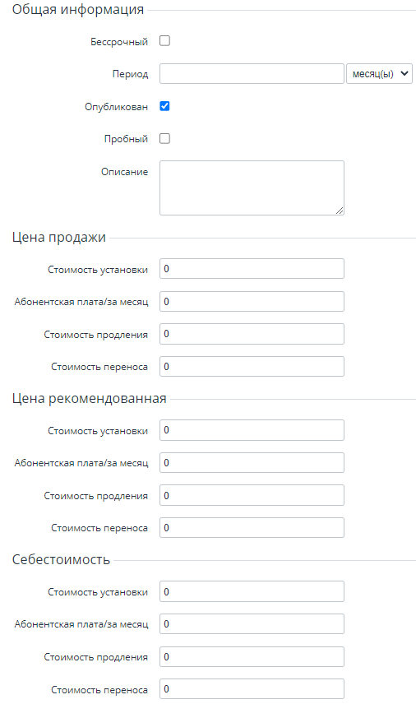Click Стоимость переноса field under Цена продажи
Image resolution: width=416 pixels, height=704 pixels.
click(252, 366)
